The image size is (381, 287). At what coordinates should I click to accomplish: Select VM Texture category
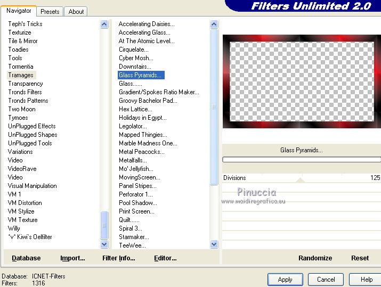(22, 220)
